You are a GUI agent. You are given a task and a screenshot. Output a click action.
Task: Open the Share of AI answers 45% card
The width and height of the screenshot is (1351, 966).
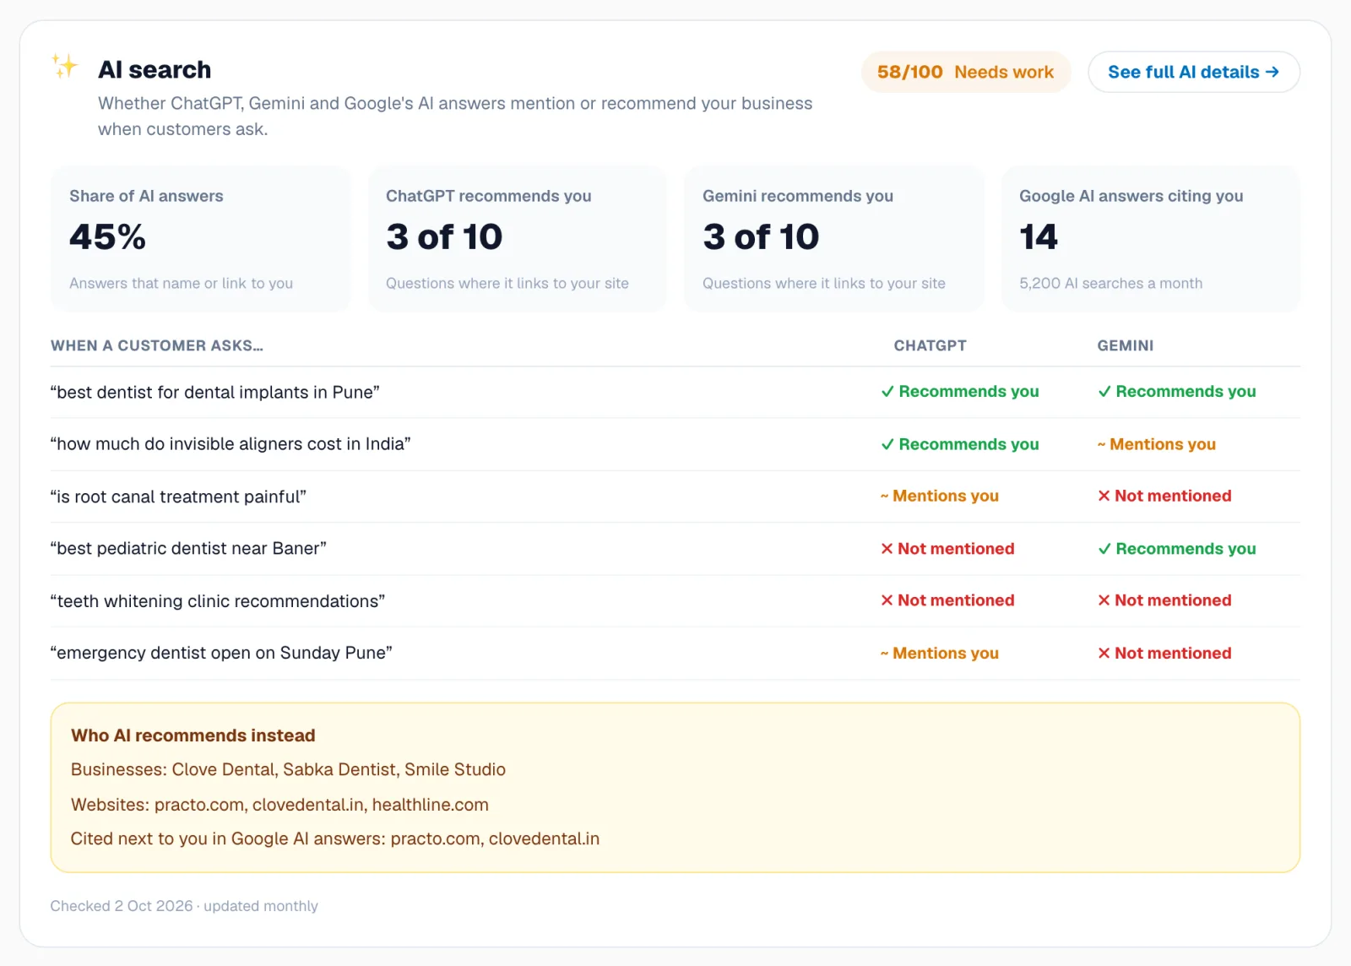tap(200, 239)
